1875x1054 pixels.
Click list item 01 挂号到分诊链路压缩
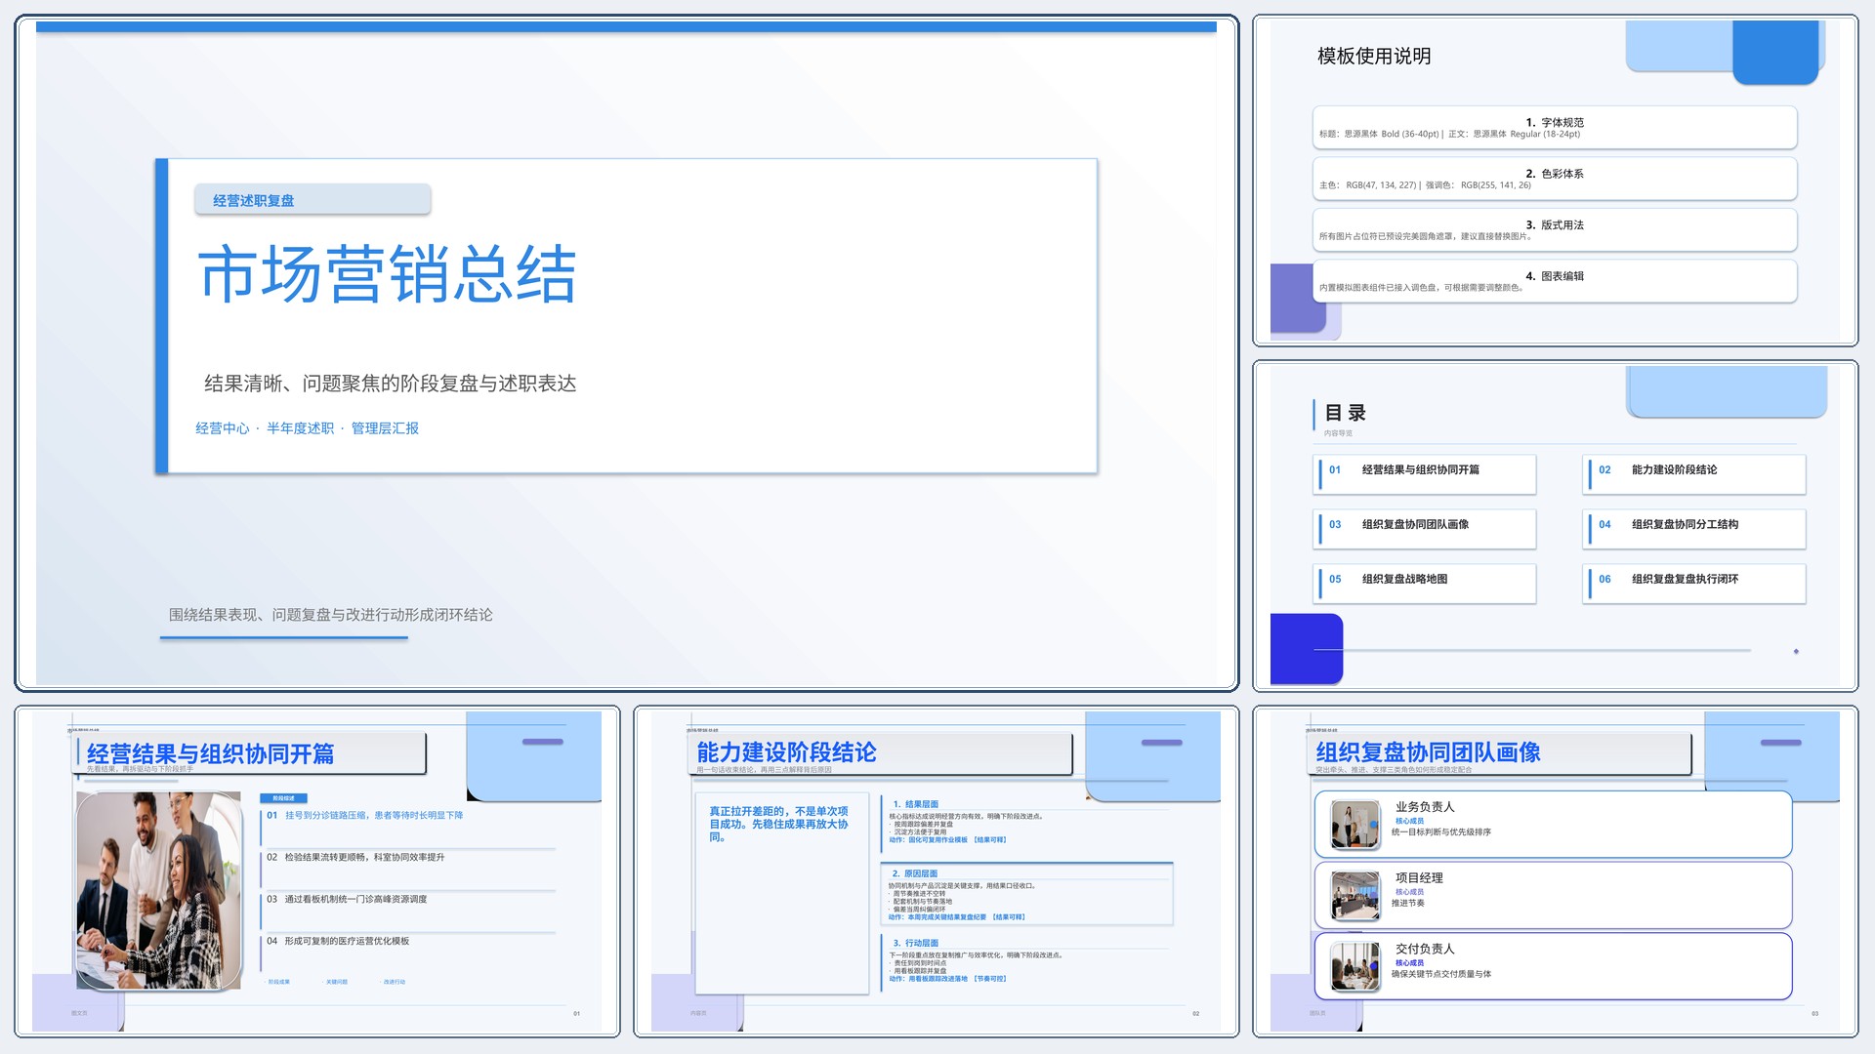[365, 816]
